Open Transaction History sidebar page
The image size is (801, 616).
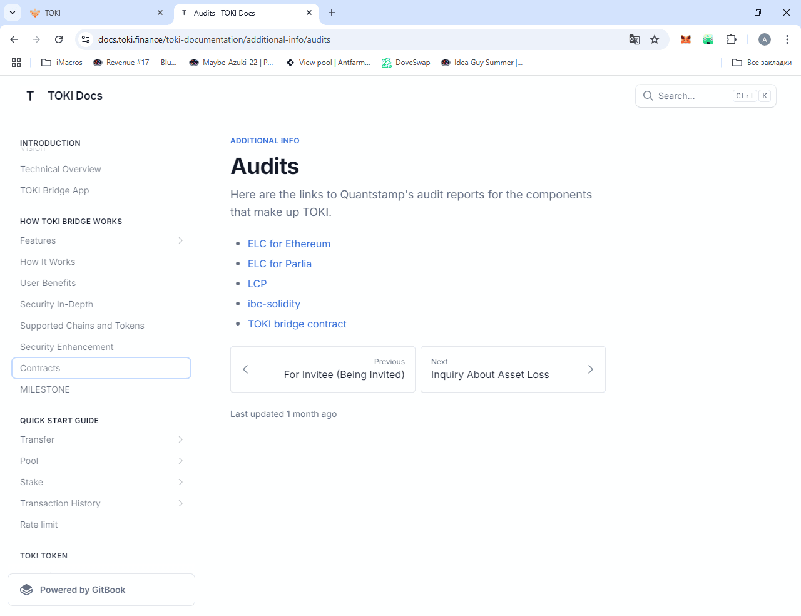coord(60,503)
